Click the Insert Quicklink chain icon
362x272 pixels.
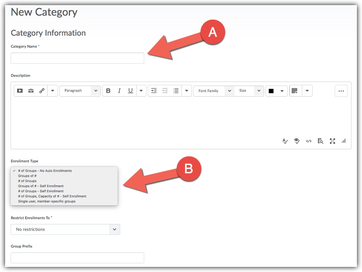[x=42, y=91]
